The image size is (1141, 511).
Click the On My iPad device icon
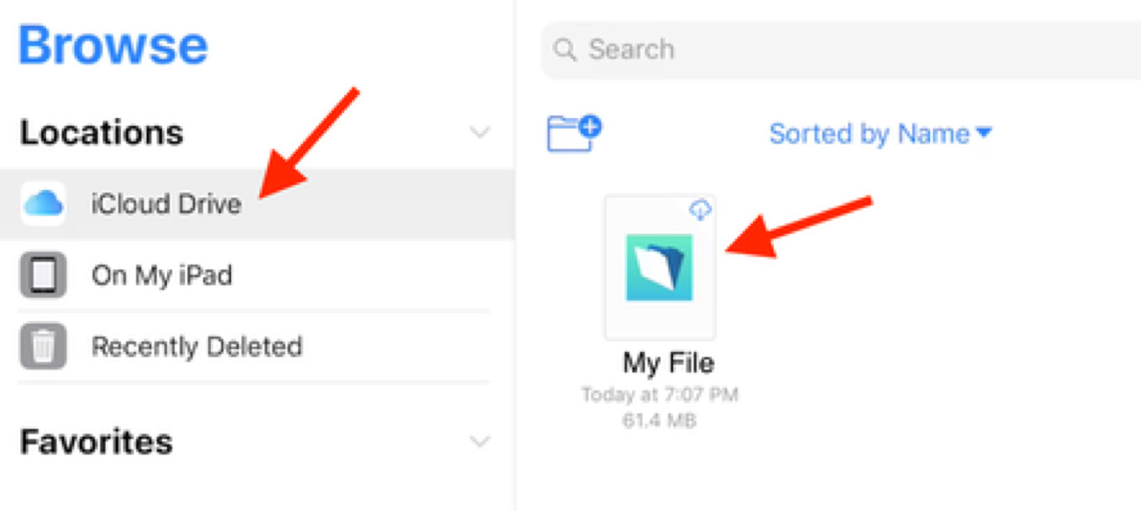43,275
